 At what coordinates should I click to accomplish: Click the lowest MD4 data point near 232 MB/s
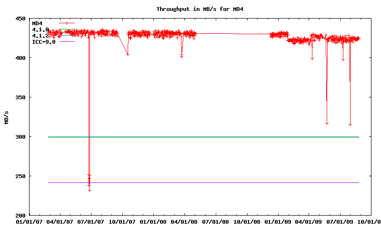90,190
